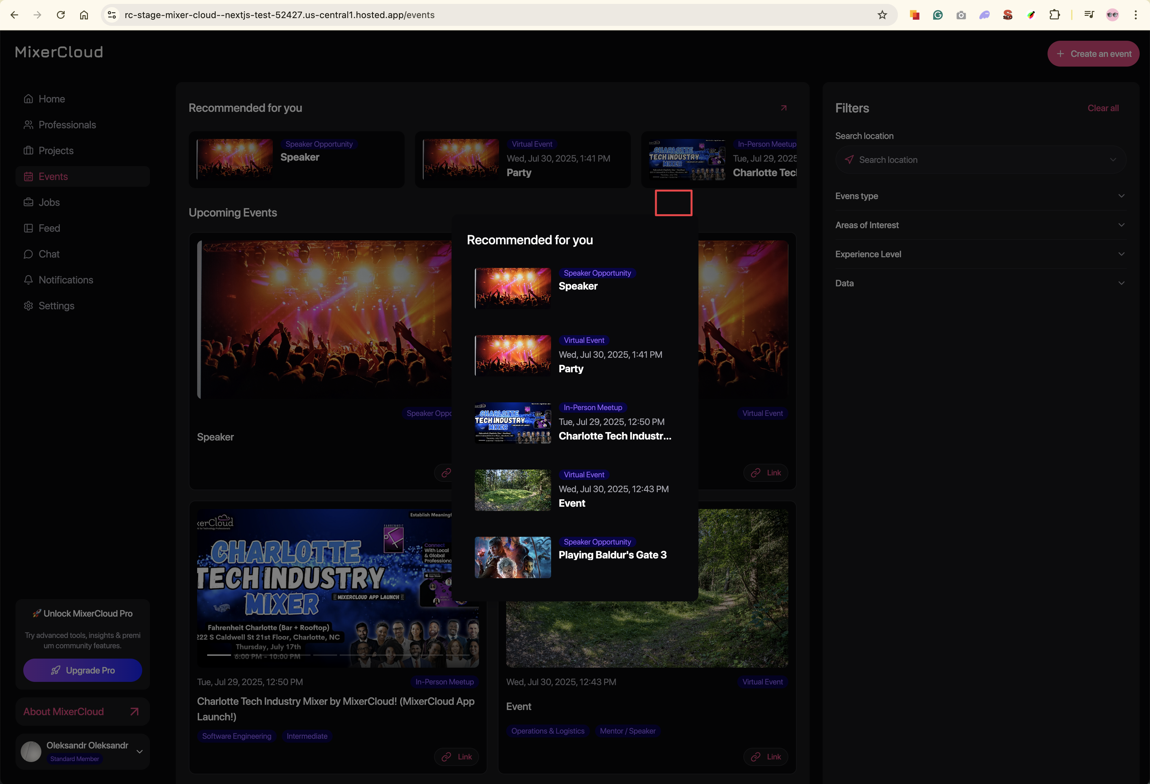Open Professionals via its people icon
The image size is (1150, 784).
coord(28,125)
